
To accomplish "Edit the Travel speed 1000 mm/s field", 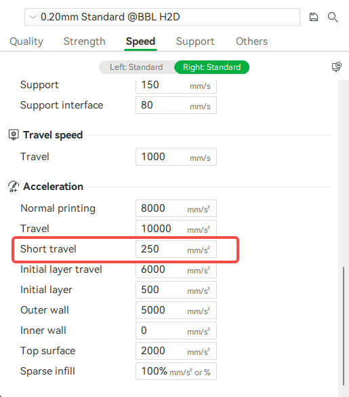I will (x=176, y=157).
